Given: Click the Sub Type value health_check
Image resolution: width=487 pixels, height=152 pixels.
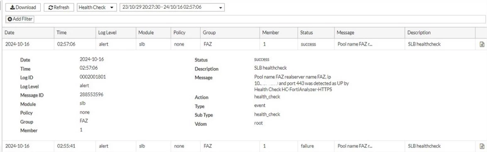Looking at the screenshot, I should 267,114.
